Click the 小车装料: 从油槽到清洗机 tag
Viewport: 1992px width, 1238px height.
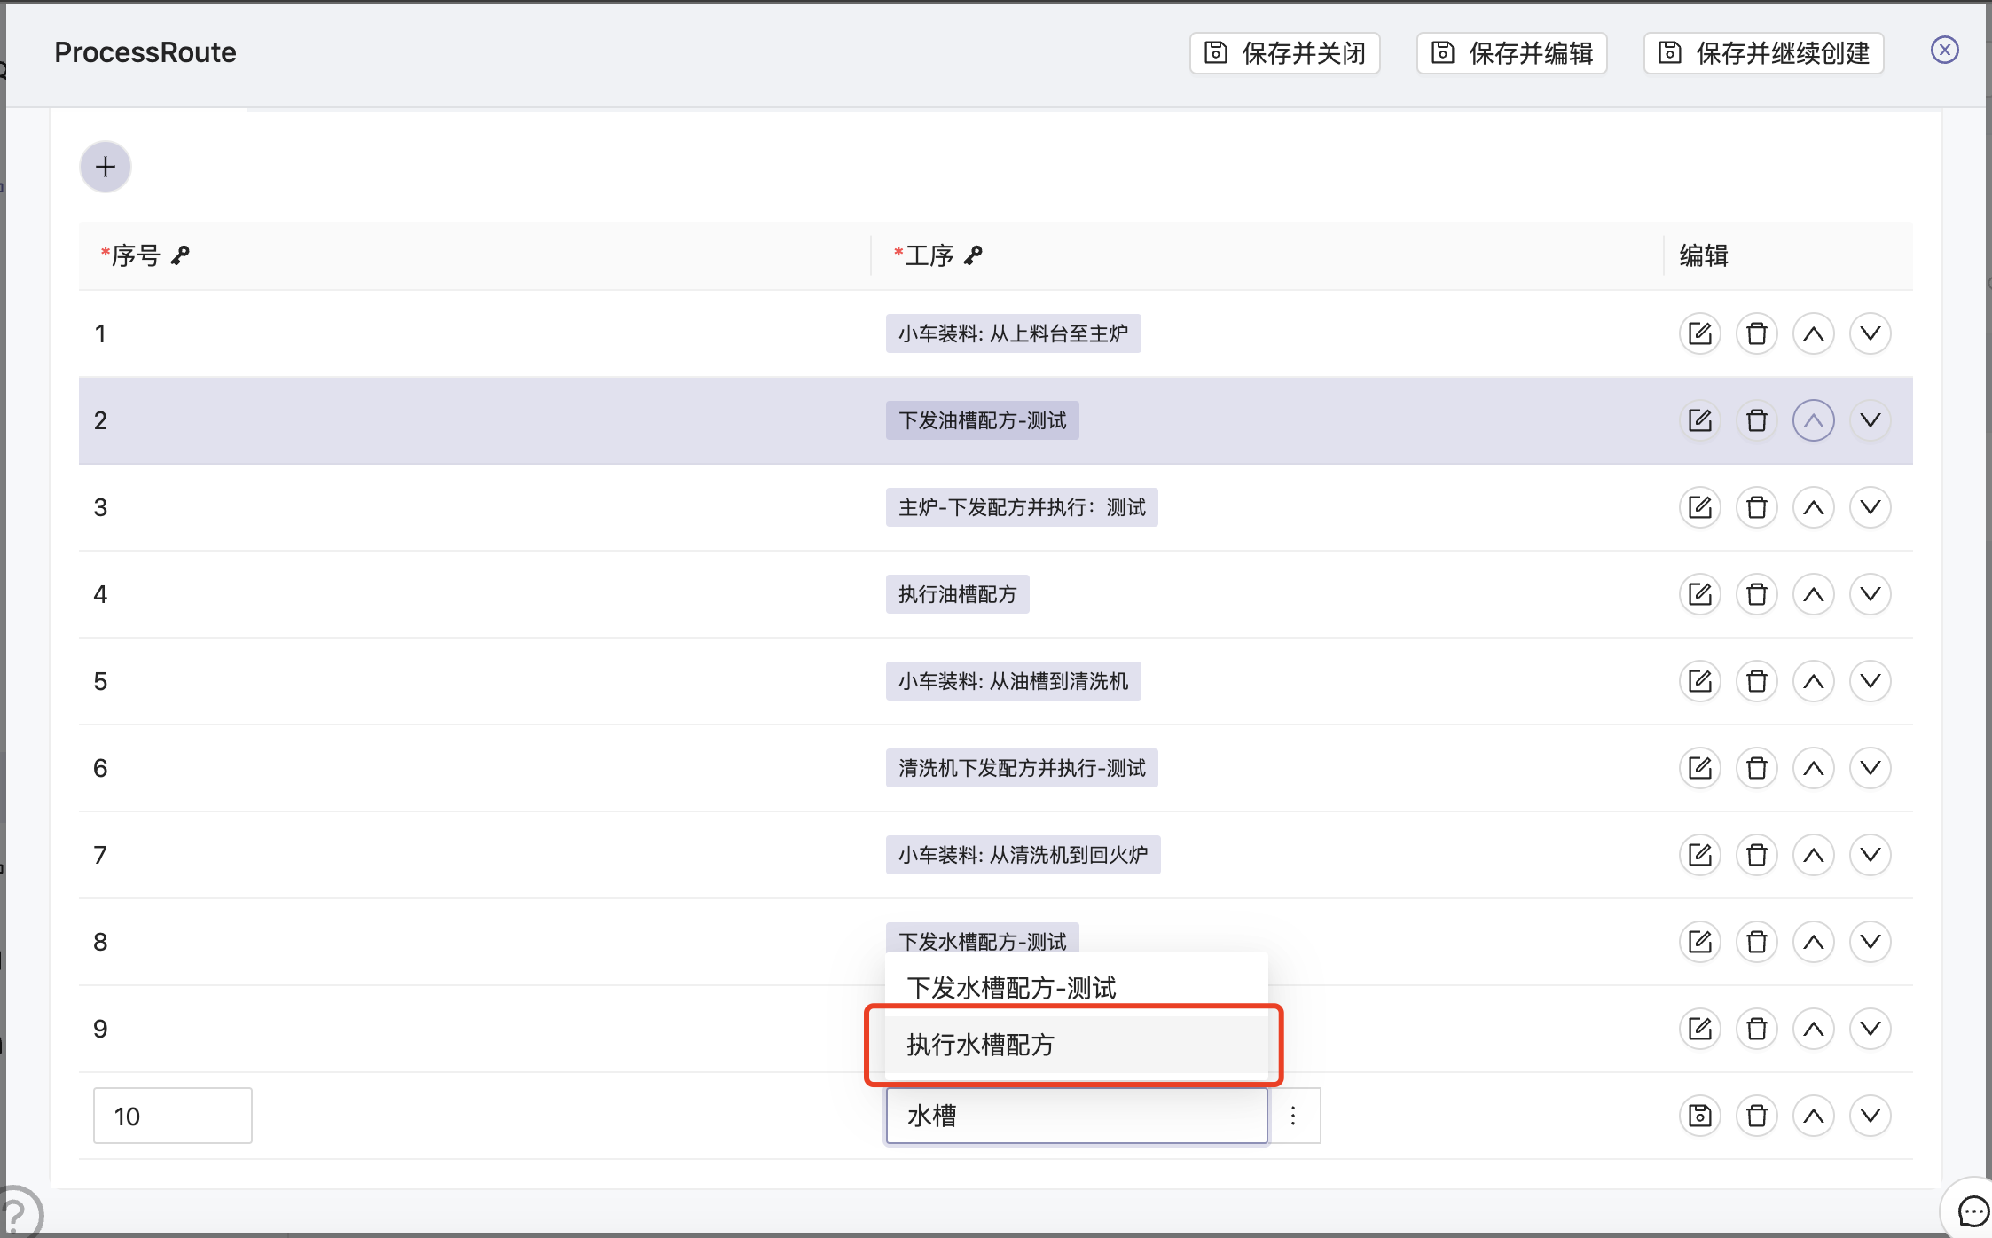1013,681
